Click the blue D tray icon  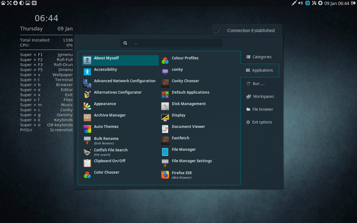[x=308, y=3]
